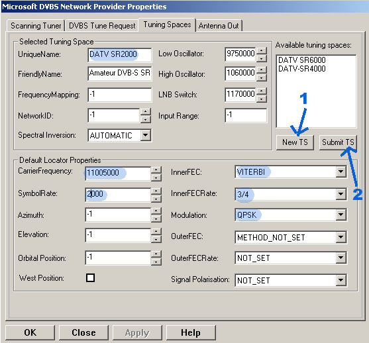Increase High Oscillator with up arrow
The height and width of the screenshot is (343, 369).
[262, 70]
